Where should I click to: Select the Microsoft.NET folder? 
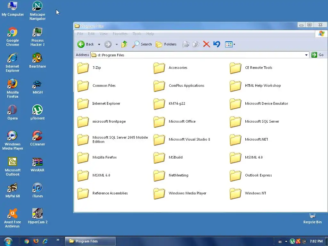click(x=249, y=140)
